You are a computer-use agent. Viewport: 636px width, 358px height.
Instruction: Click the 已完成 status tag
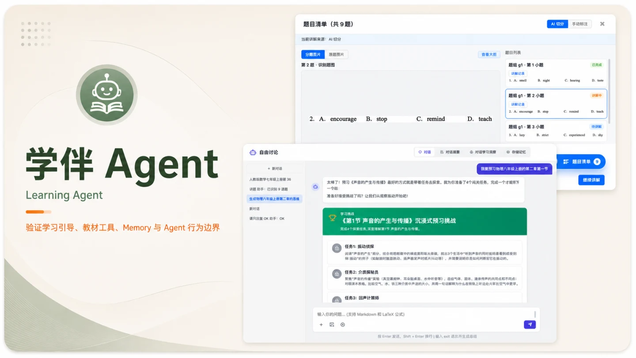[x=597, y=65]
